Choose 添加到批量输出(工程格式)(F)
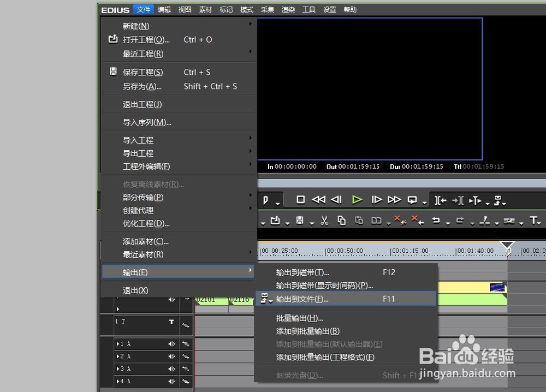The width and height of the screenshot is (546, 392). 346,357
